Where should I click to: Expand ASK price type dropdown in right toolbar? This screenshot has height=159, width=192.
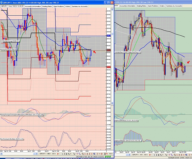click(146, 155)
